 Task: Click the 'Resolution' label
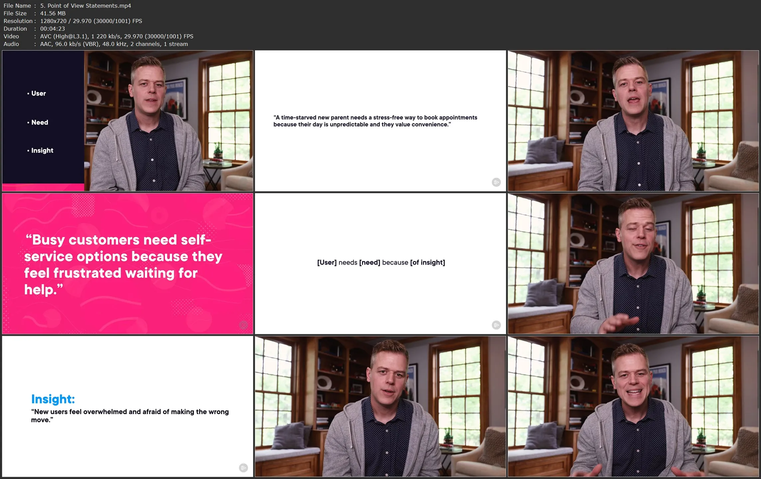point(18,21)
